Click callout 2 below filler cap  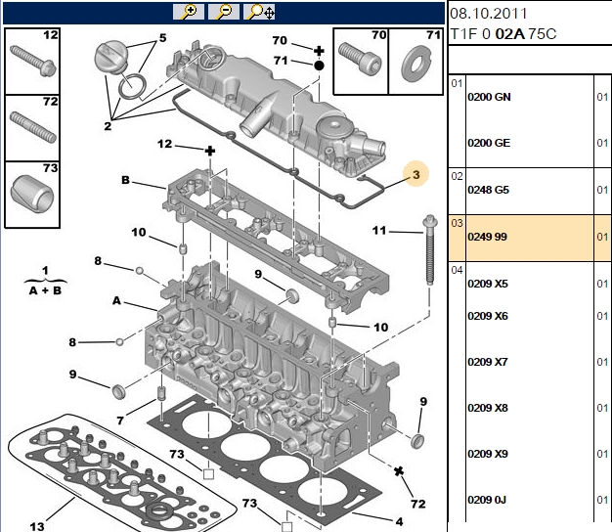(108, 126)
